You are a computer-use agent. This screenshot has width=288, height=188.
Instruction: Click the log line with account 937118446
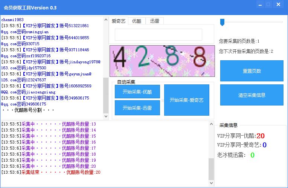pyautogui.click(x=45, y=50)
